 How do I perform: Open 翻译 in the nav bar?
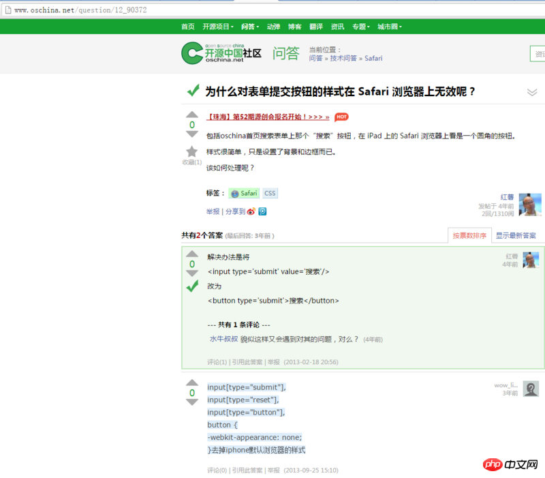point(316,27)
